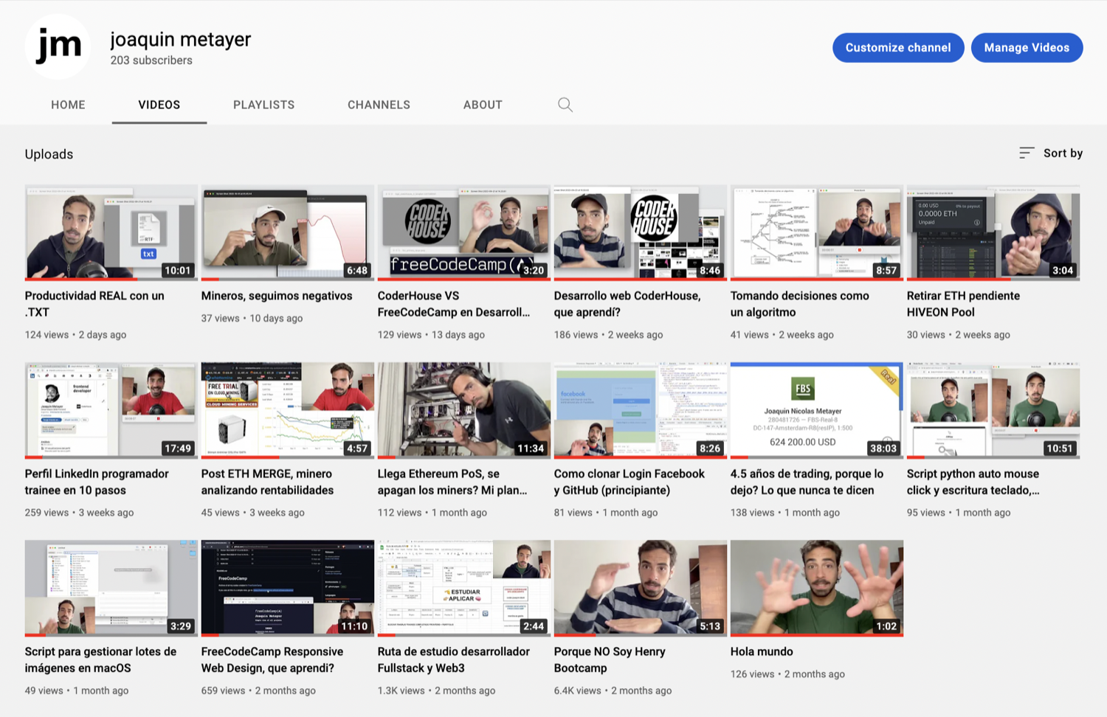Switch to the Home tab

click(x=68, y=105)
